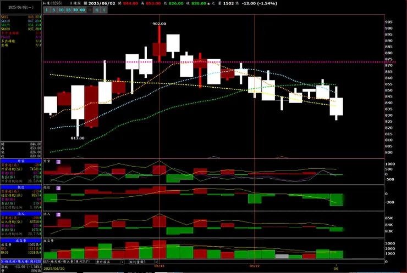Click the MA10 volume row in 成交量 panel
The image size is (407, 273).
coord(21,252)
